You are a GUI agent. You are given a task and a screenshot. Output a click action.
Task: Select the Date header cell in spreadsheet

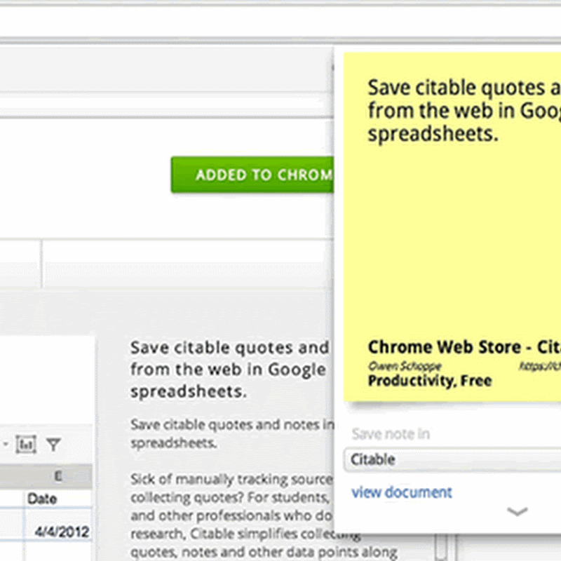click(x=42, y=499)
